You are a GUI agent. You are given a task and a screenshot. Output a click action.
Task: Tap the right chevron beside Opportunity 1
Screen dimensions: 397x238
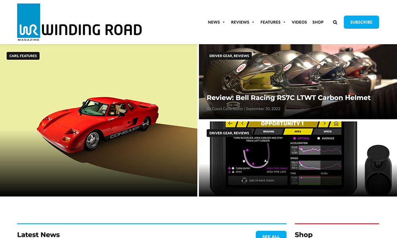(324, 124)
